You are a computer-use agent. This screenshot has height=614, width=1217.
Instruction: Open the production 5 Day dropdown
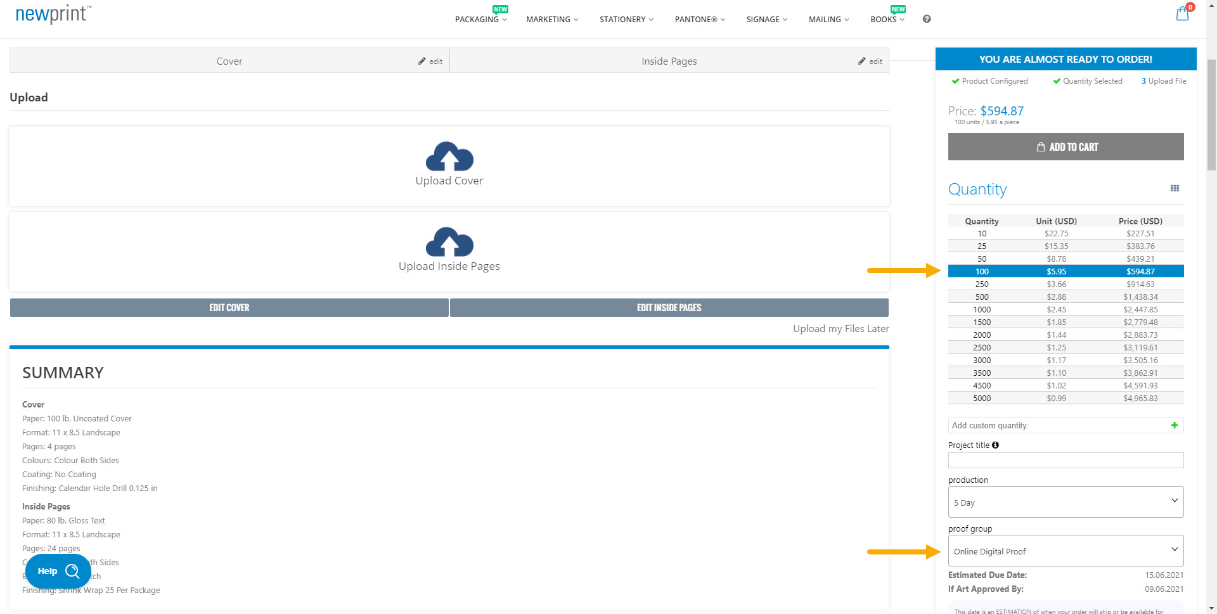coord(1066,502)
